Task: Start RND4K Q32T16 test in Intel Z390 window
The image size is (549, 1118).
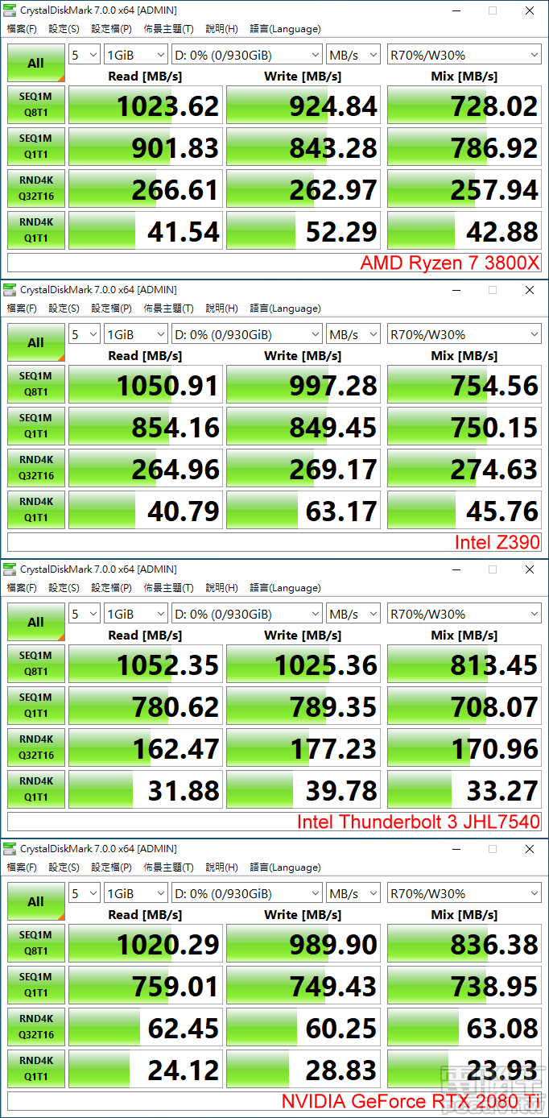Action: click(35, 468)
